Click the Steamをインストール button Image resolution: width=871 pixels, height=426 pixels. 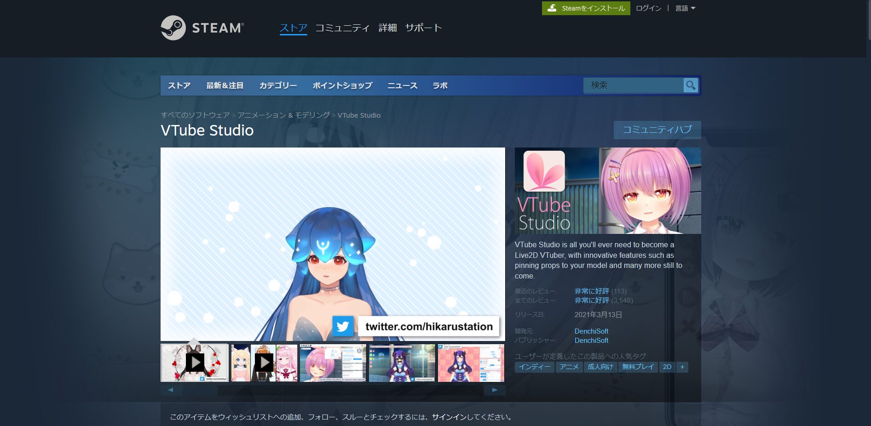[x=586, y=8]
